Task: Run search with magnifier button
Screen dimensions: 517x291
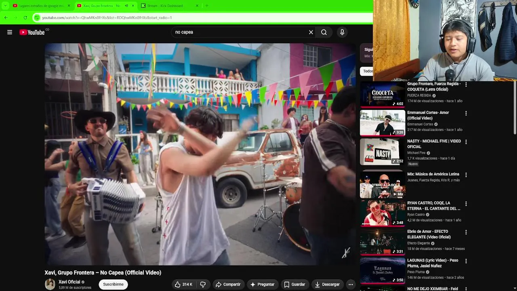Action: point(324,32)
